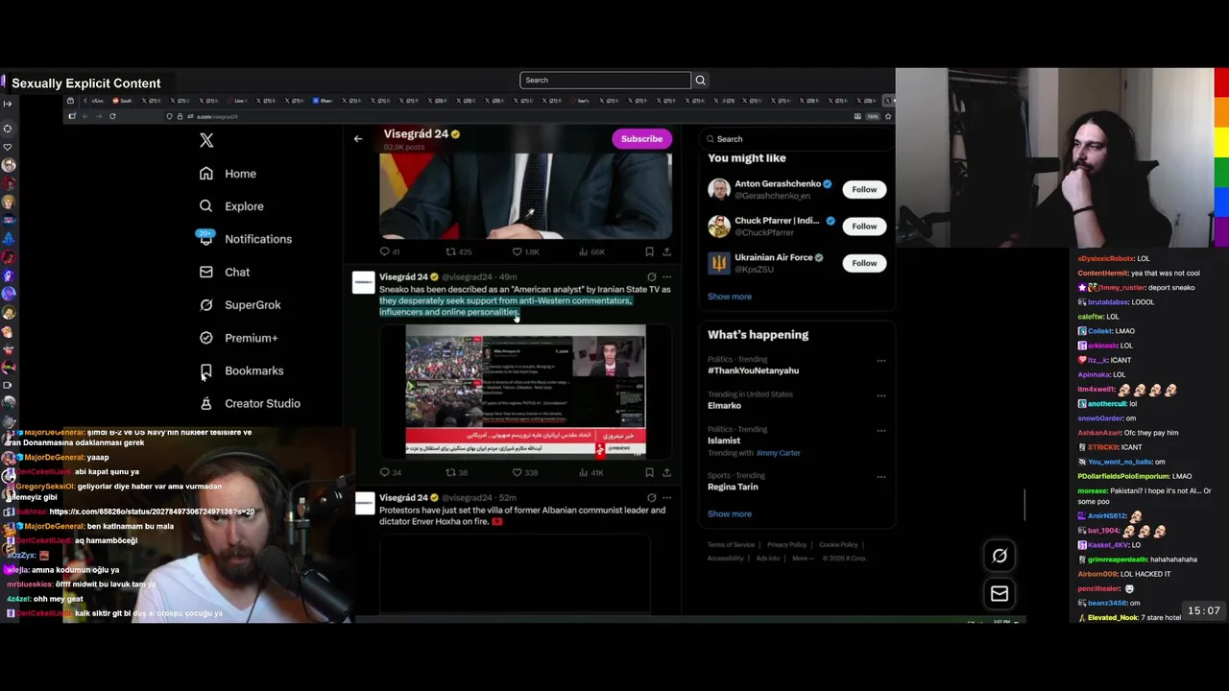Click the Premium+ verified badge icon
Screen dimensions: 1229x691
pyautogui.click(x=205, y=338)
